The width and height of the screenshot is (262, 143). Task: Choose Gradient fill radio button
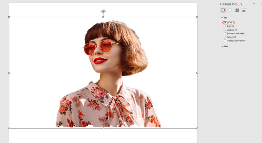point(225,30)
